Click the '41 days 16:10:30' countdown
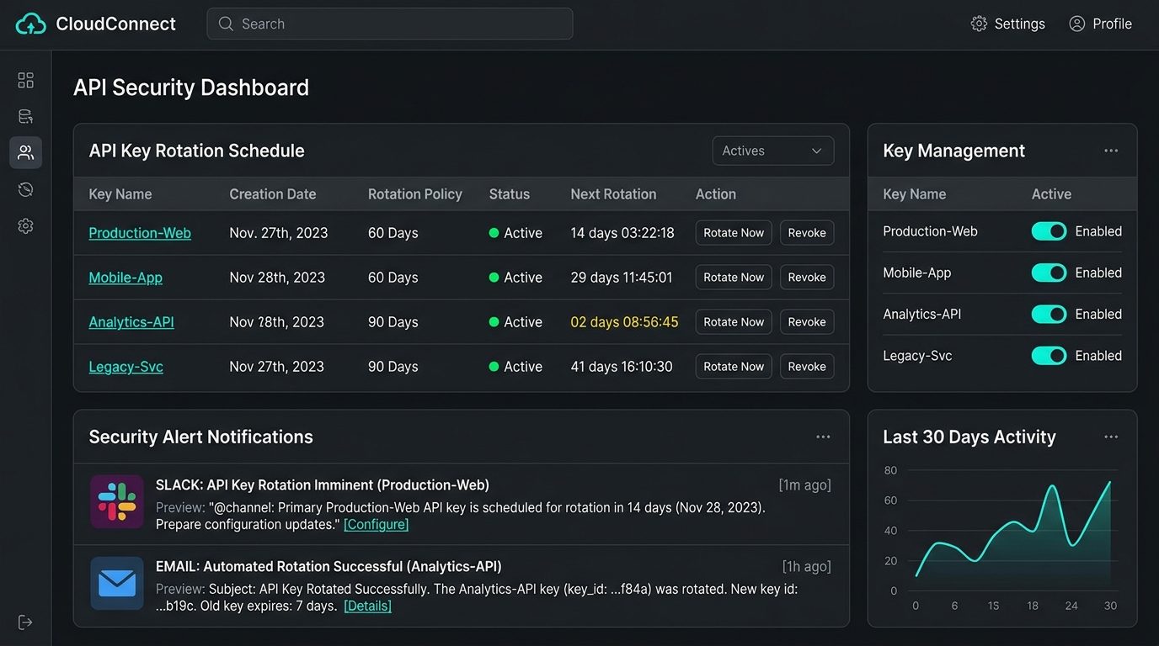 [622, 367]
